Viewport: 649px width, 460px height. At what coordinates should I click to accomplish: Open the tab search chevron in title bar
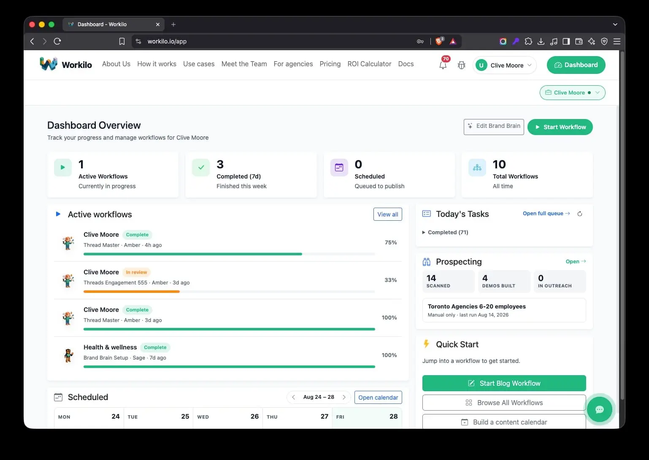[x=615, y=24]
